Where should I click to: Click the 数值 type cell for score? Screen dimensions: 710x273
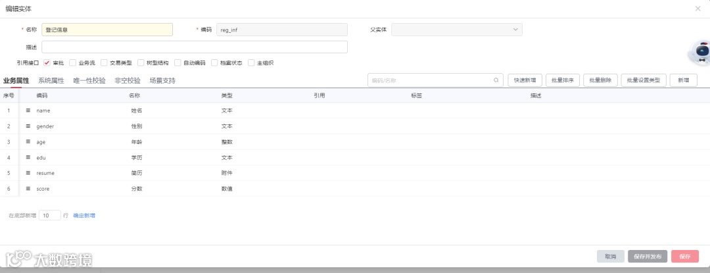click(227, 189)
